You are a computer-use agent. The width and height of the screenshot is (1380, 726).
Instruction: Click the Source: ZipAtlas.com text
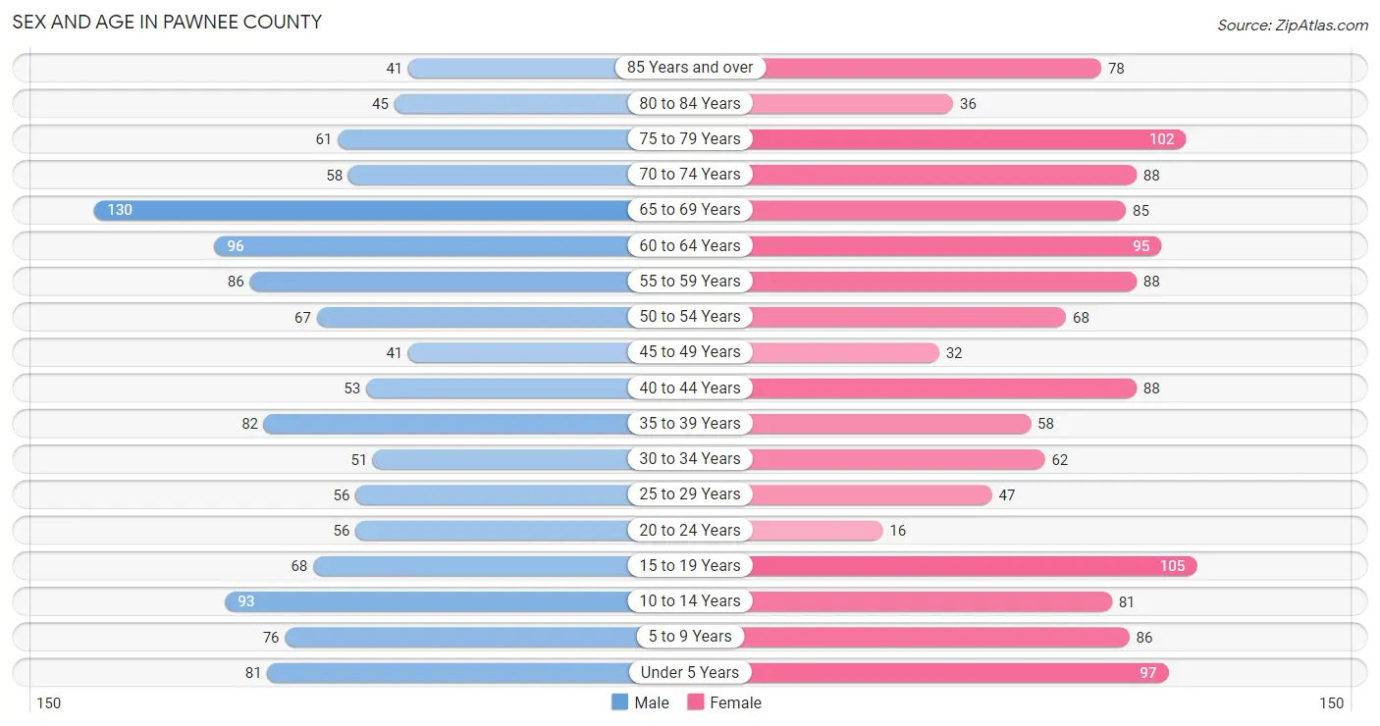pyautogui.click(x=1293, y=26)
